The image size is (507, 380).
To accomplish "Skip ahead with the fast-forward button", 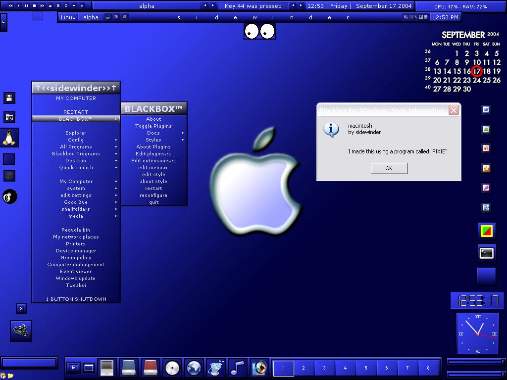I will tap(43, 5).
